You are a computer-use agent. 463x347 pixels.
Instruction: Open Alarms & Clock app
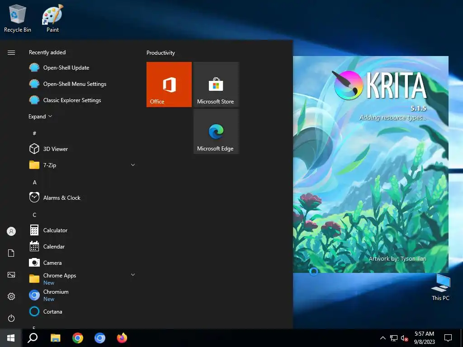83,197
